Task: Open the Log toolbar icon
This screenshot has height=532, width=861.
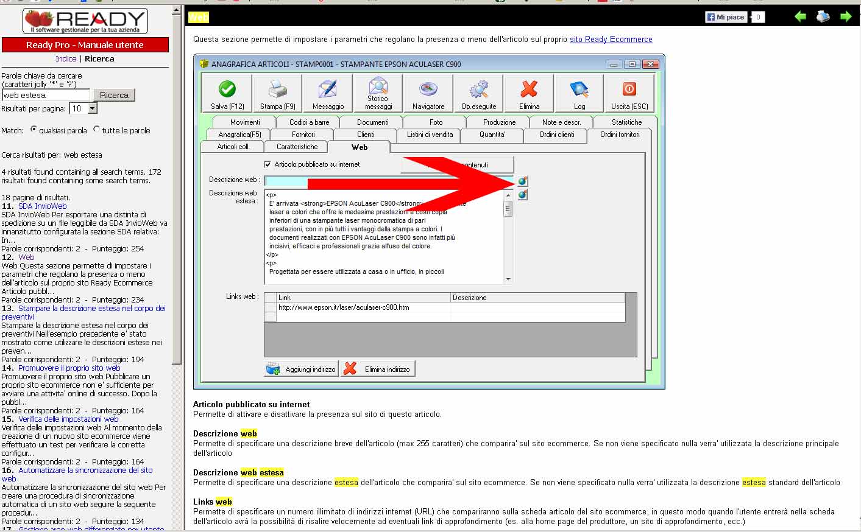Action: [579, 89]
